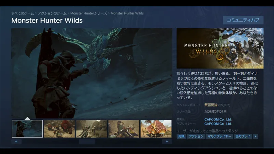Screen dimensions: 274x154
Task: Click the thumbnail strip scrollbar handle
Action: [x=87, y=141]
